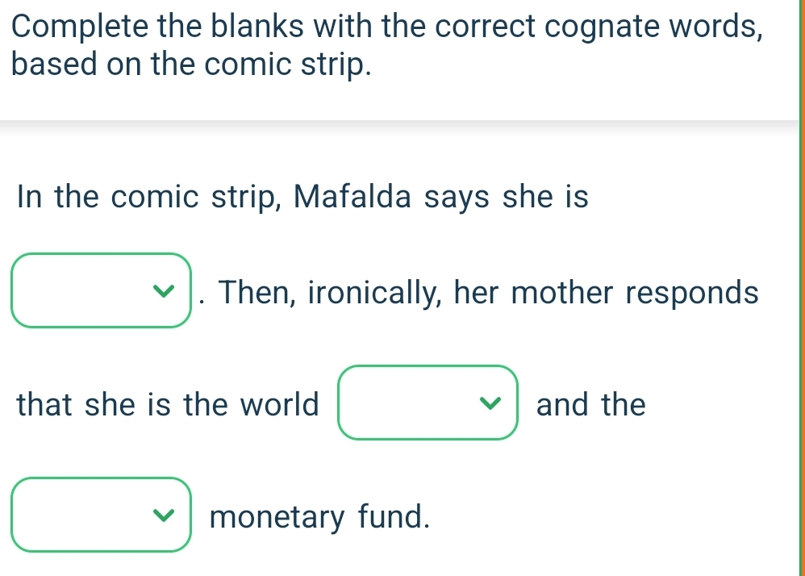Click the divider line under the instructions
The height and width of the screenshot is (576, 805).
coord(399,122)
